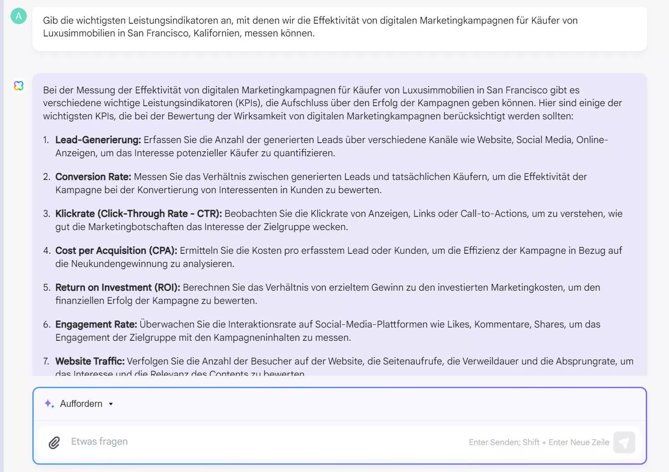Image resolution: width=669 pixels, height=472 pixels.
Task: Click the Enter Senden hint text
Action: coord(539,442)
